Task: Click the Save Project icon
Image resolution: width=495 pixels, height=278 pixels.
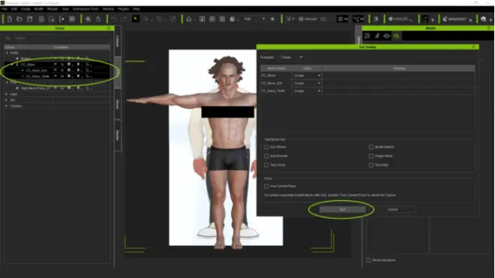Action: tap(30, 19)
